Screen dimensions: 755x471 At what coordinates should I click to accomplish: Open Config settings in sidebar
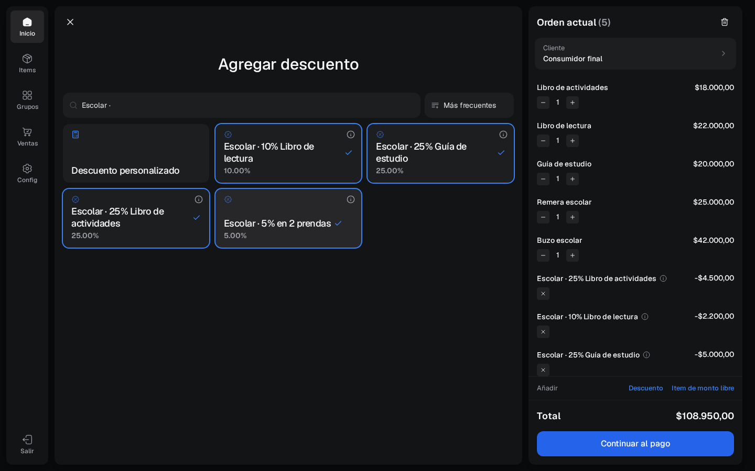coord(27,173)
